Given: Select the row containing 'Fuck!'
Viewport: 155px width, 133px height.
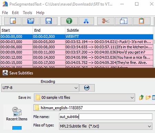Looking at the screenshot, I should point(77,42).
